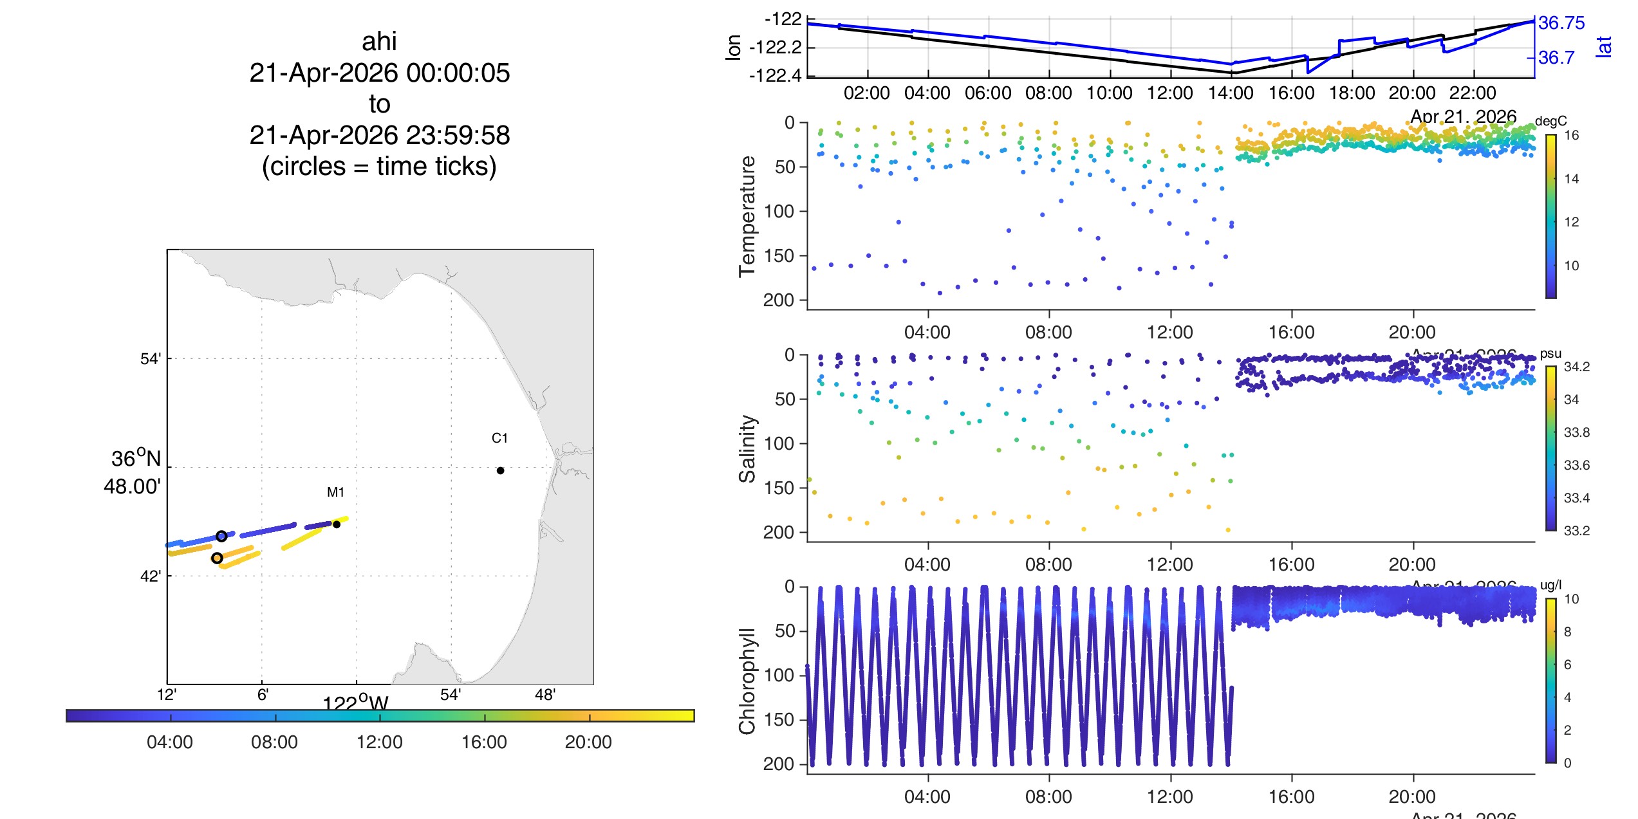Click the 122°W longitude map label

pyautogui.click(x=356, y=701)
